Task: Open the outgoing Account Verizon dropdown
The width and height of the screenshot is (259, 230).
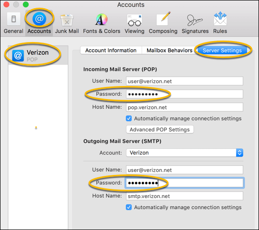Action: click(184, 153)
